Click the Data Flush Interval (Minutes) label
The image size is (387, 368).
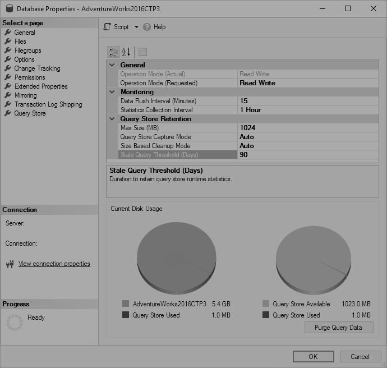click(x=159, y=101)
